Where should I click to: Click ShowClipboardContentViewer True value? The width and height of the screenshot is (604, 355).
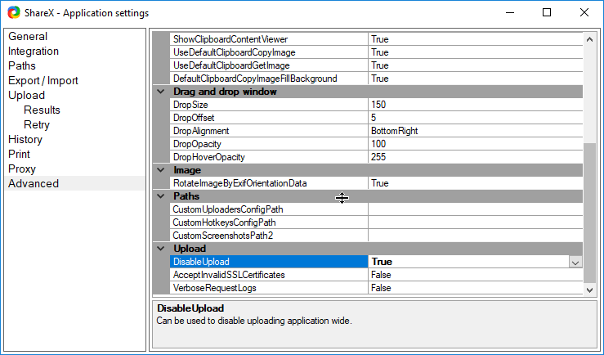point(476,39)
